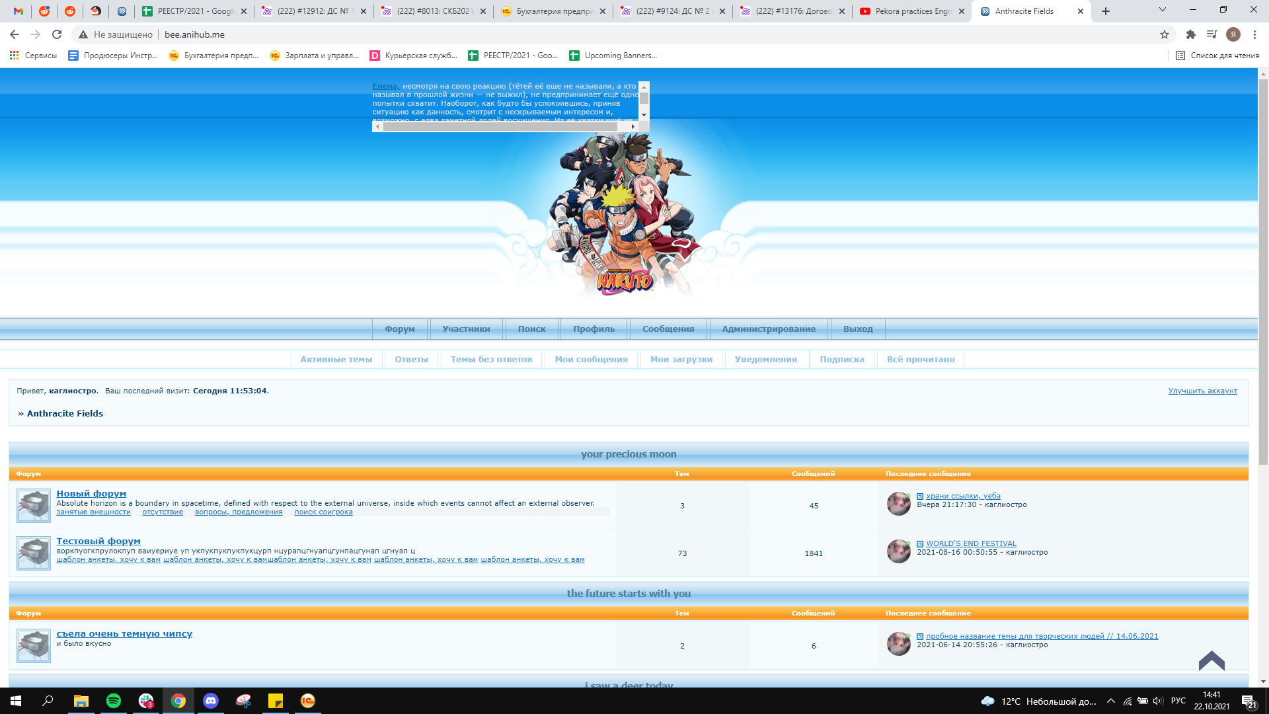Open the Chrome extensions puzzle icon
Image resolution: width=1269 pixels, height=714 pixels.
[1191, 34]
